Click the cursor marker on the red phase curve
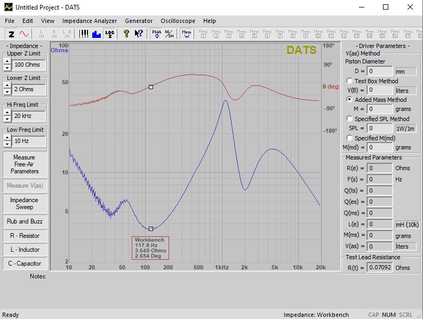Screen dimensions: 423x319 pyautogui.click(x=151, y=87)
